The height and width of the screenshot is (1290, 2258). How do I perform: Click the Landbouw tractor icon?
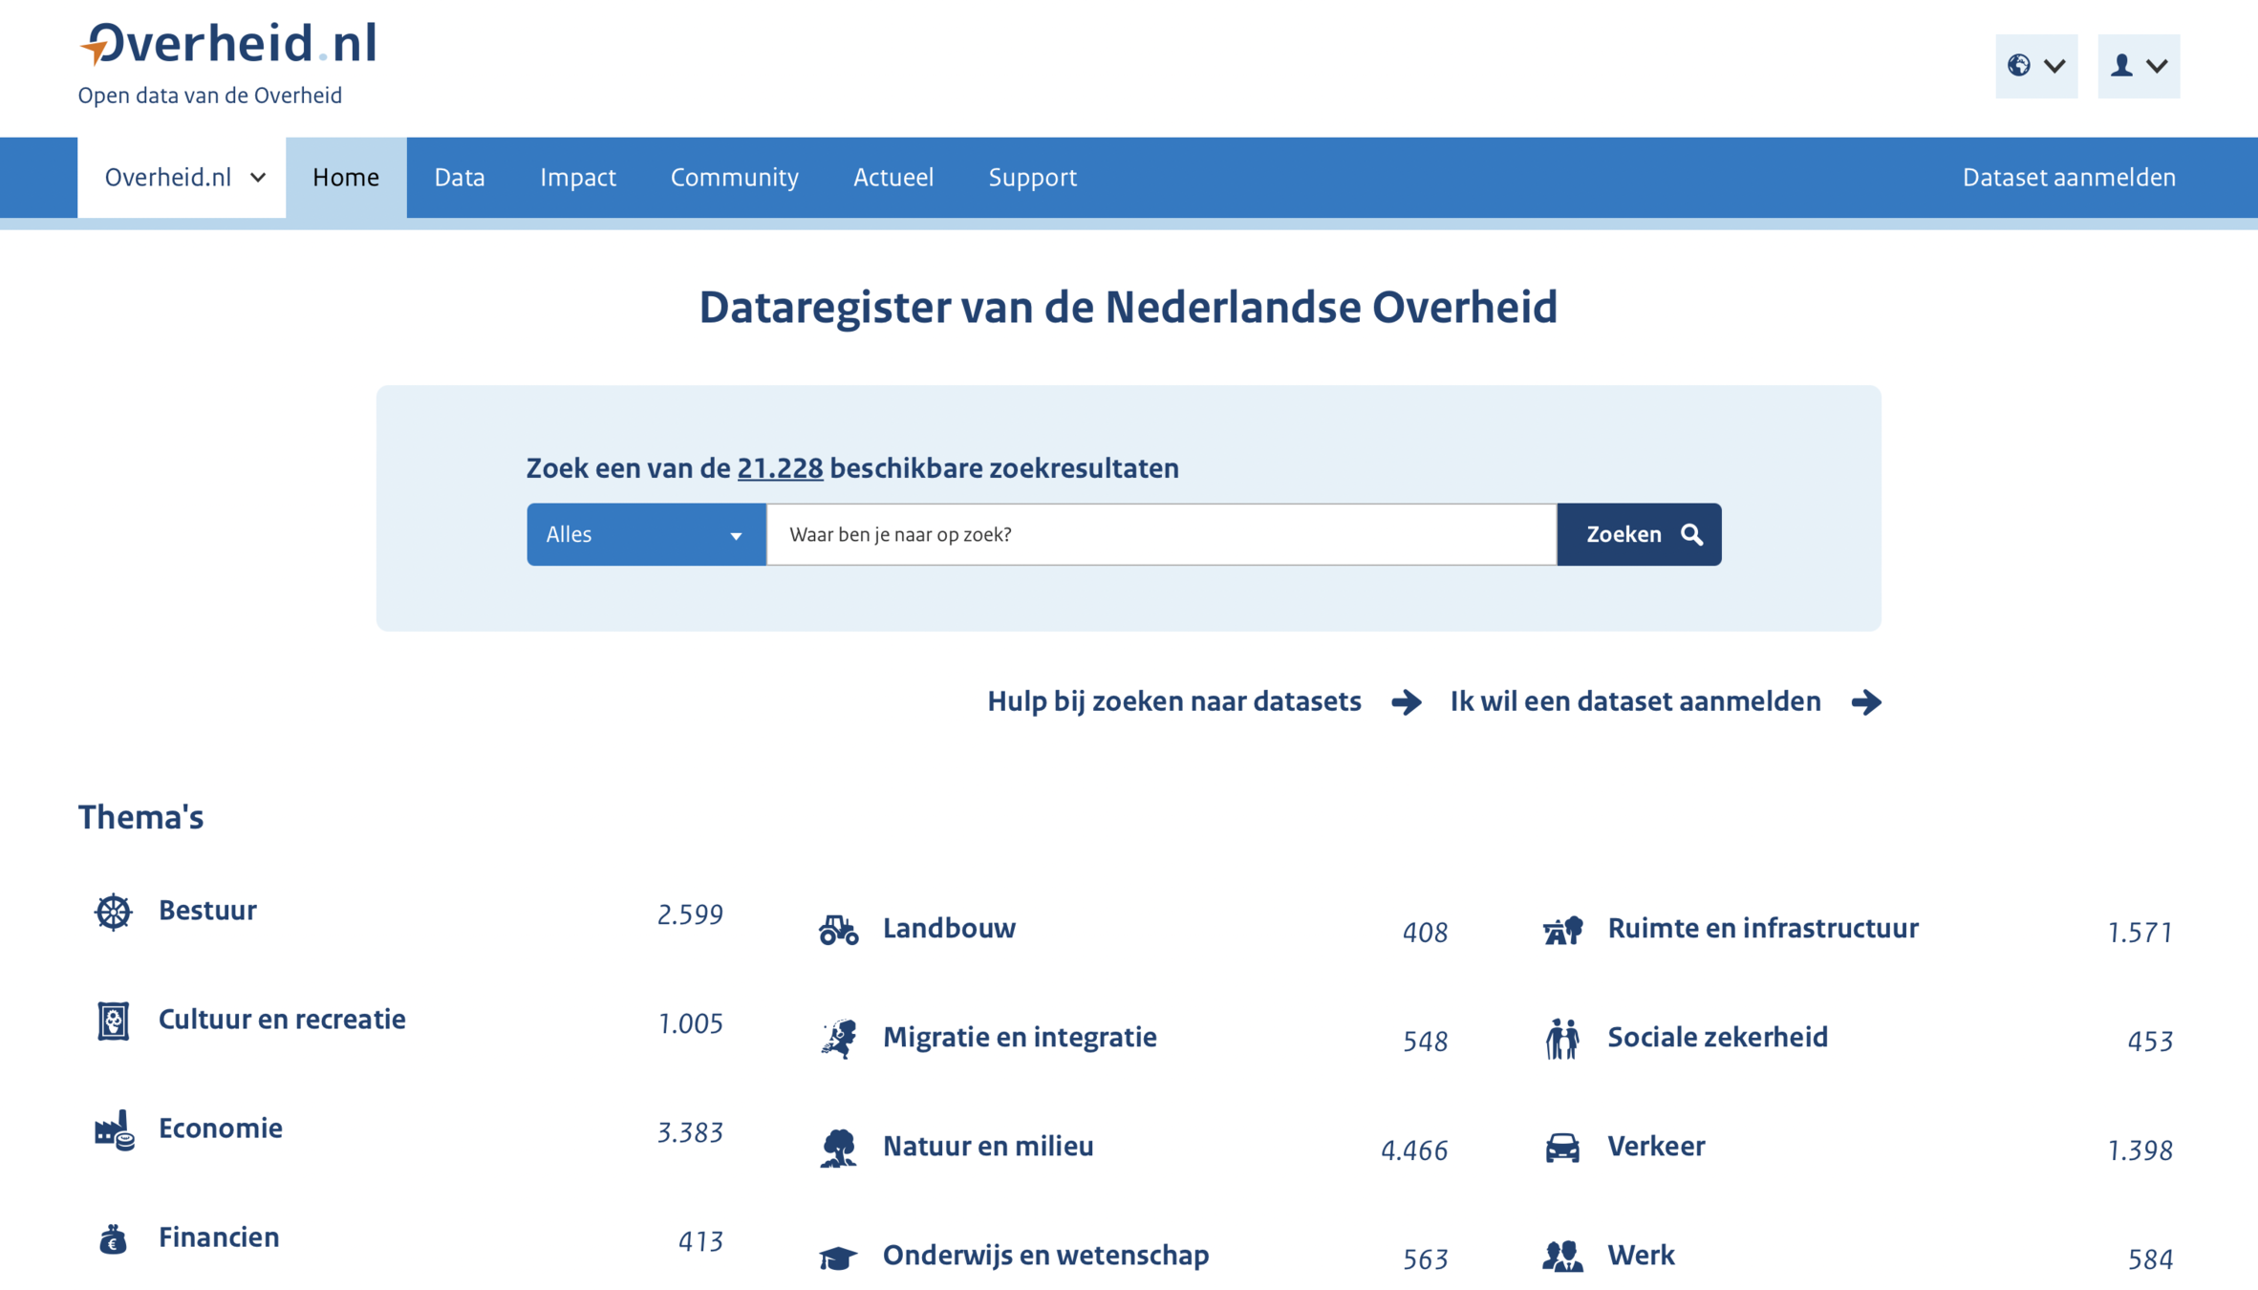point(838,929)
